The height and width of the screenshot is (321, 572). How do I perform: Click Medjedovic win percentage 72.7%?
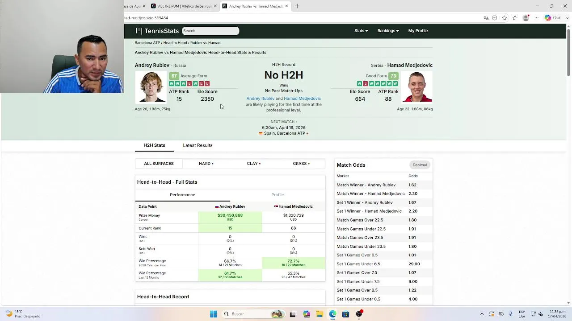coord(294,261)
